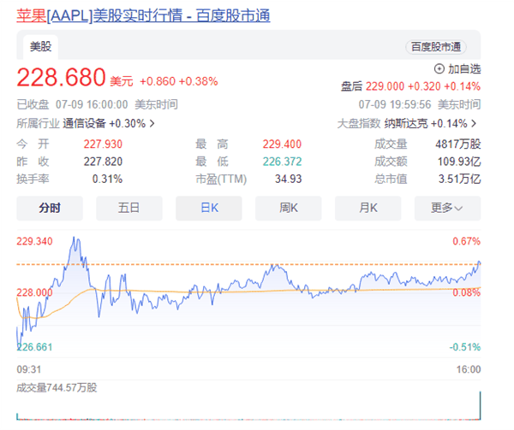
Task: Switch chart to 分时 view
Action: pyautogui.click(x=50, y=207)
